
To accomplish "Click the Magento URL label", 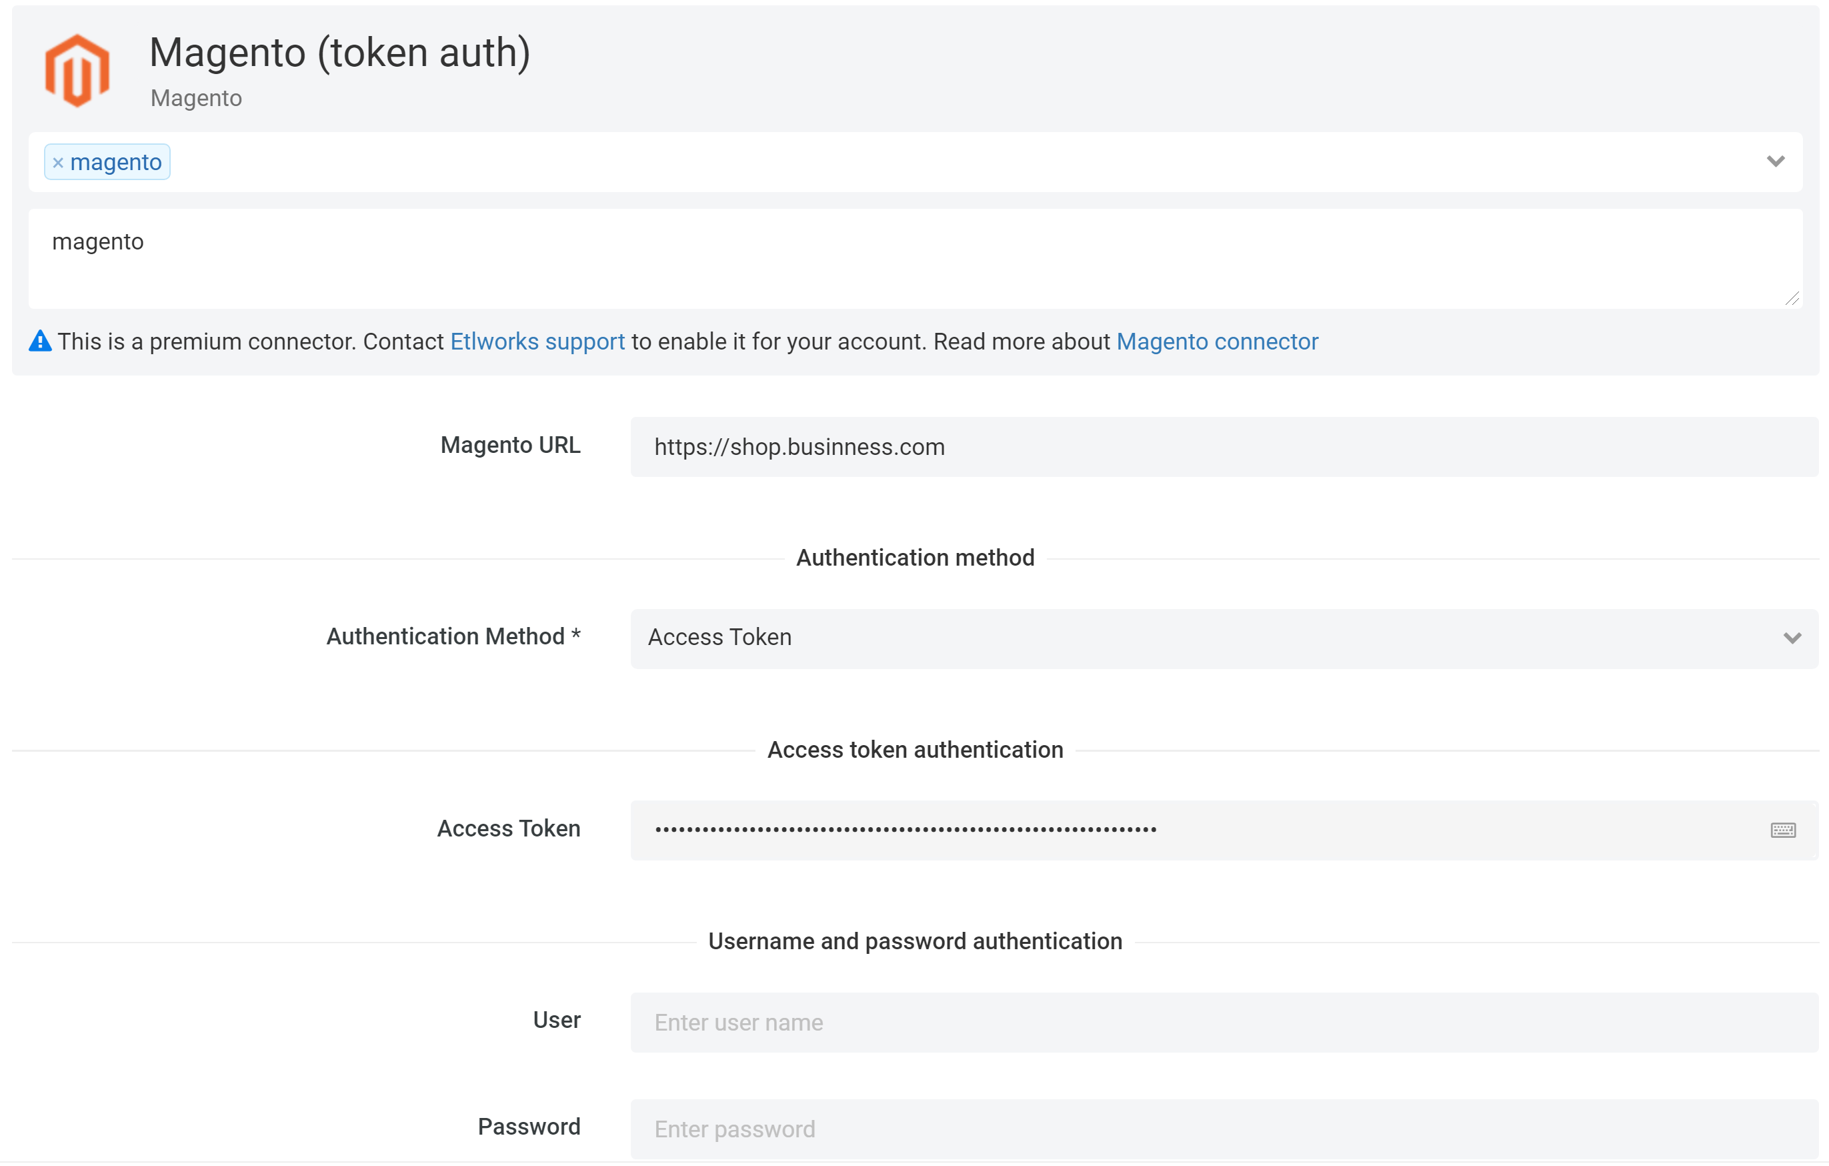I will (x=510, y=445).
